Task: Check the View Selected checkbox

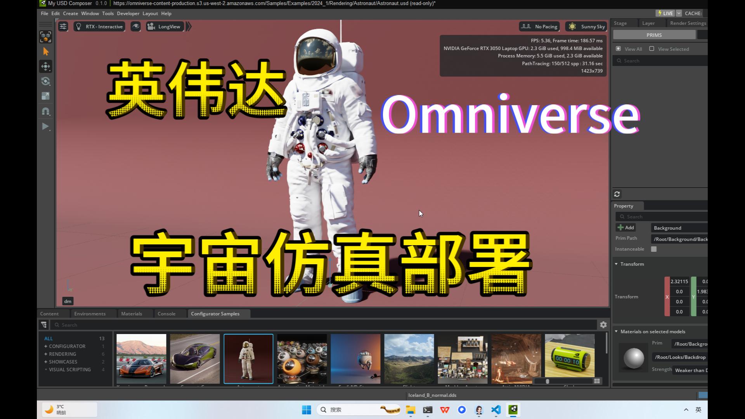Action: 652,49
